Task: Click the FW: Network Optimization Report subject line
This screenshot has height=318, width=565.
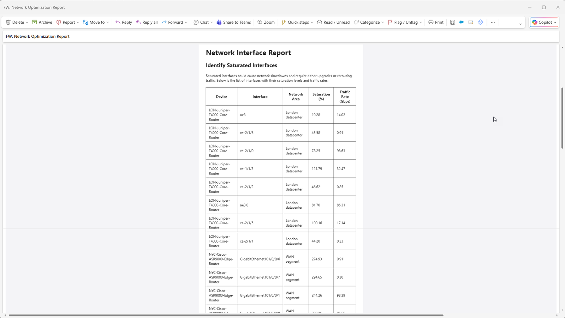Action: tap(38, 36)
